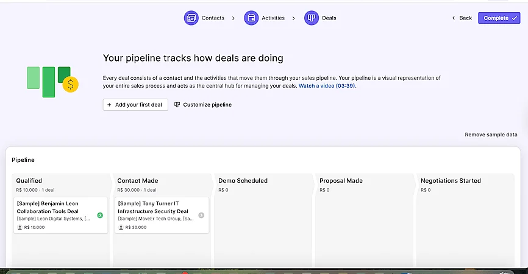This screenshot has width=528, height=274.
Task: Go Back to previous step
Action: [462, 18]
